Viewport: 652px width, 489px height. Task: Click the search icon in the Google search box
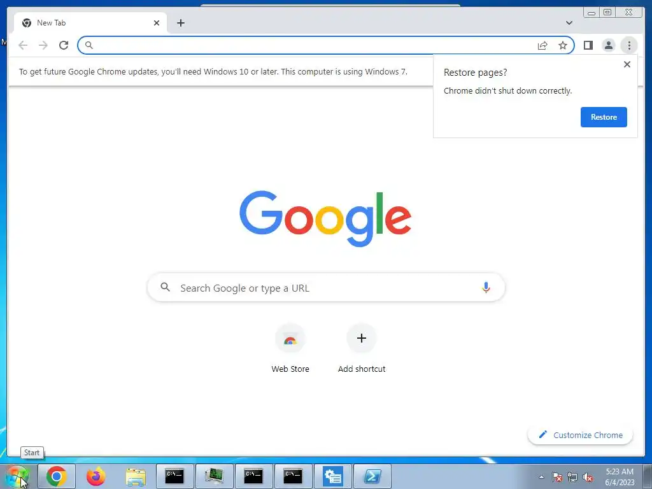click(x=165, y=287)
